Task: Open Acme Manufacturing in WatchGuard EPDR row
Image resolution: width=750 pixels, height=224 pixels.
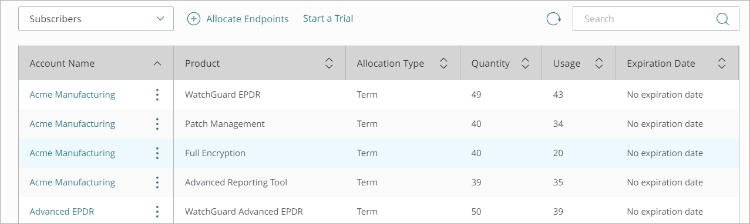Action: tap(72, 94)
